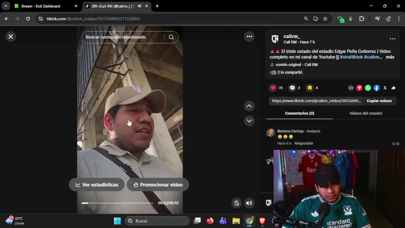Click 'Copiar enlace' button
405x228 pixels.
click(379, 101)
